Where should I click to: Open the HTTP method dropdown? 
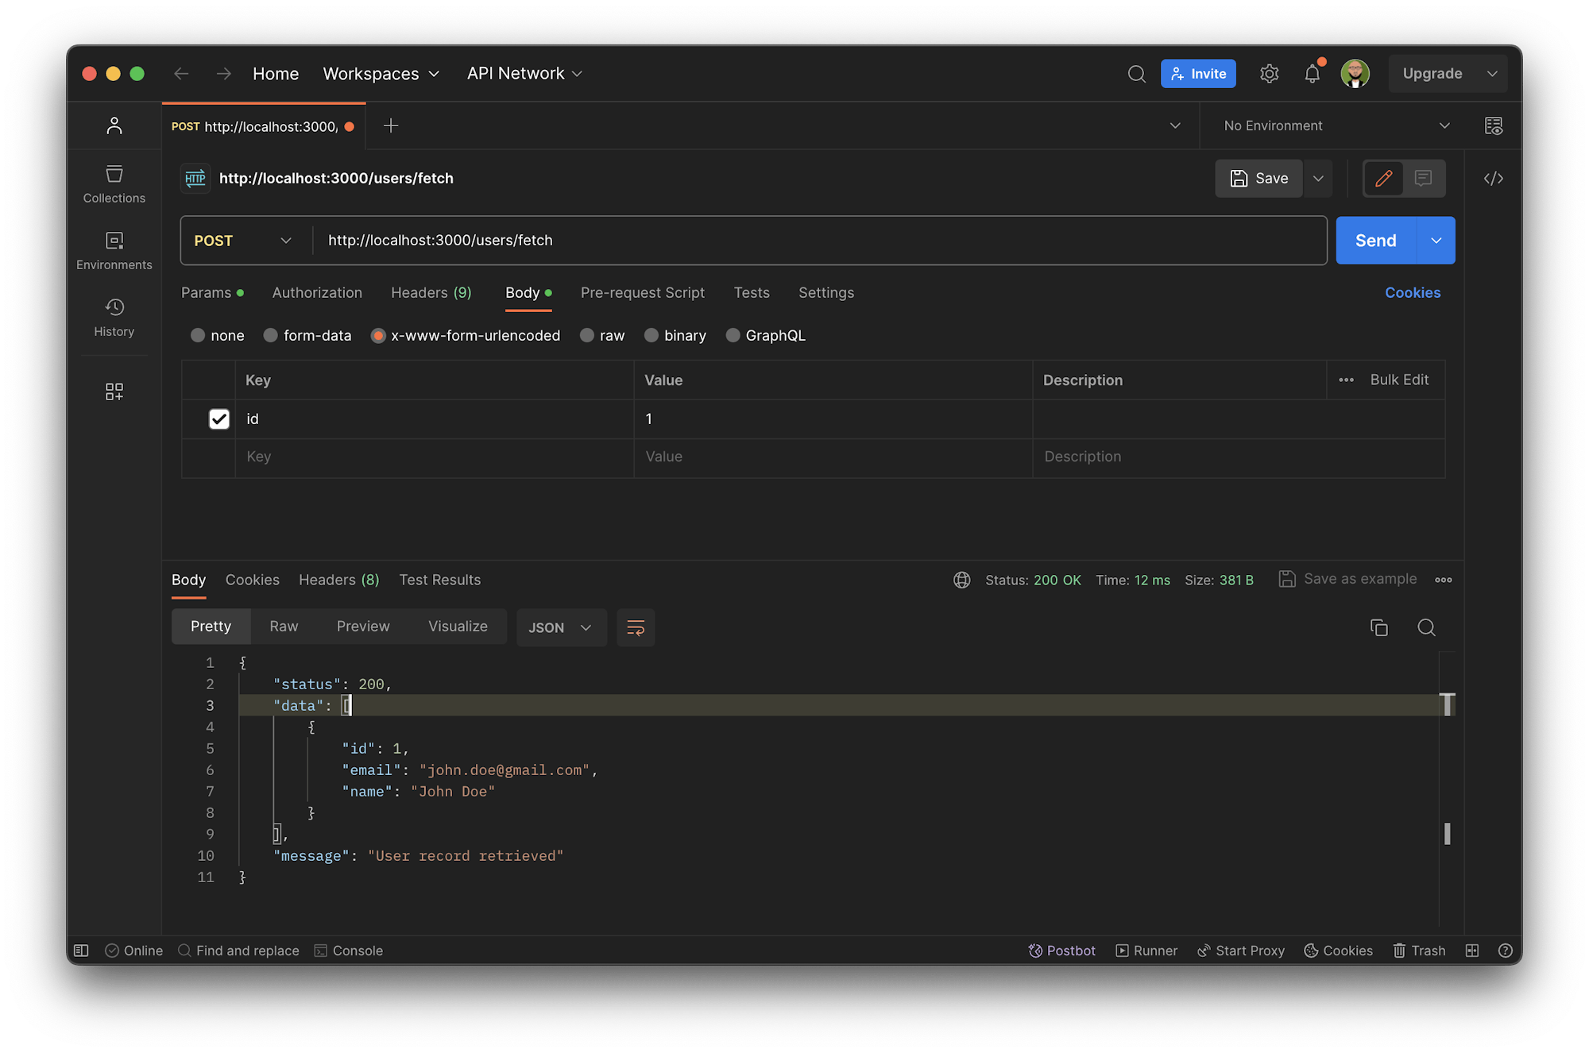(x=242, y=240)
